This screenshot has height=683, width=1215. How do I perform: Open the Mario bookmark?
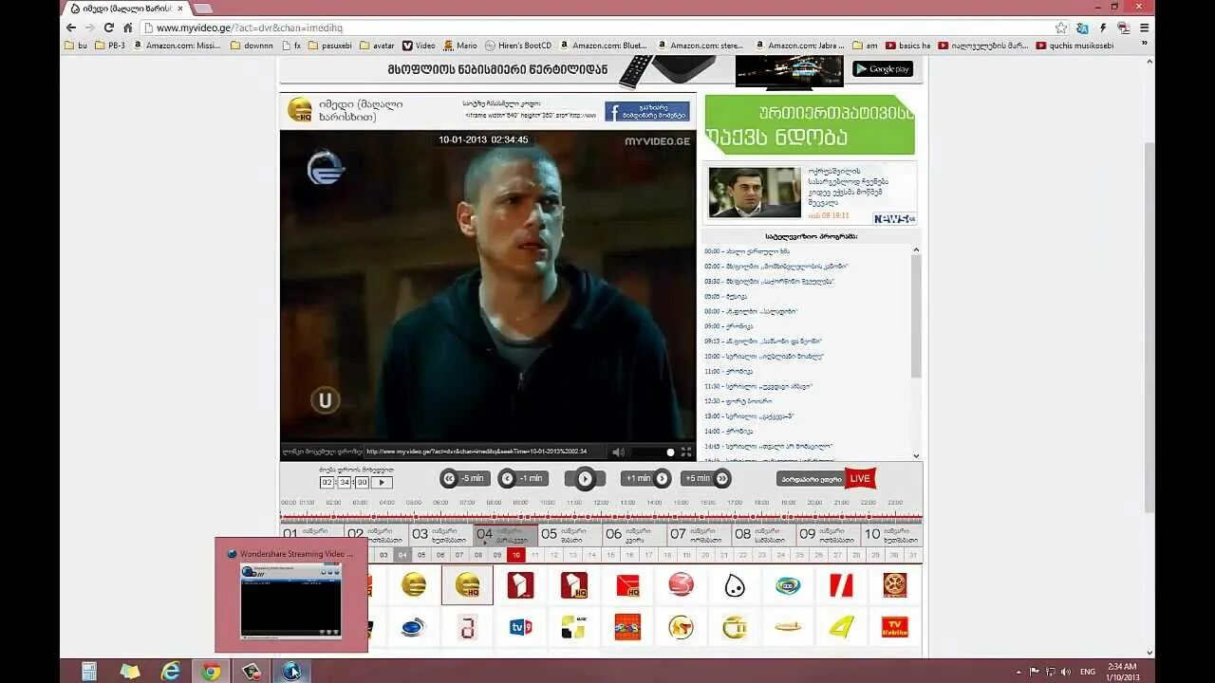point(460,45)
